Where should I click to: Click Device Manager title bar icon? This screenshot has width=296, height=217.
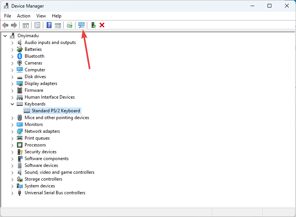click(6, 6)
